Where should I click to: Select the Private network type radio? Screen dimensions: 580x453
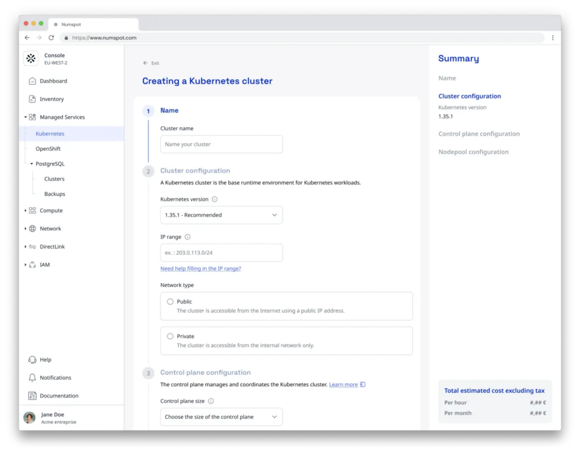pyautogui.click(x=170, y=336)
